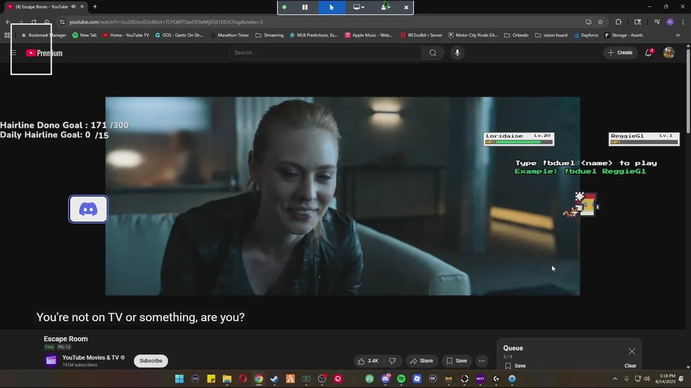Open the Chrome profile avatar

point(670,22)
